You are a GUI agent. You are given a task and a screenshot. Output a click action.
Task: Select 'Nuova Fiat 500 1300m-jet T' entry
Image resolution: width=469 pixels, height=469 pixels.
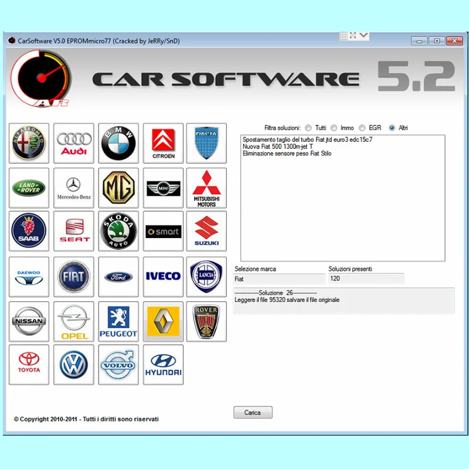click(x=278, y=147)
